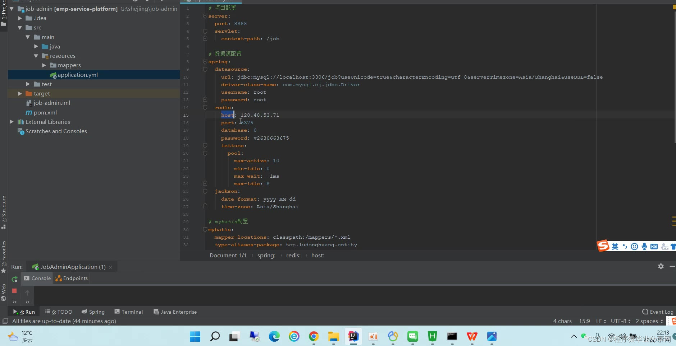The height and width of the screenshot is (346, 676).
Task: Open File Explorer from taskbar
Action: click(333, 336)
